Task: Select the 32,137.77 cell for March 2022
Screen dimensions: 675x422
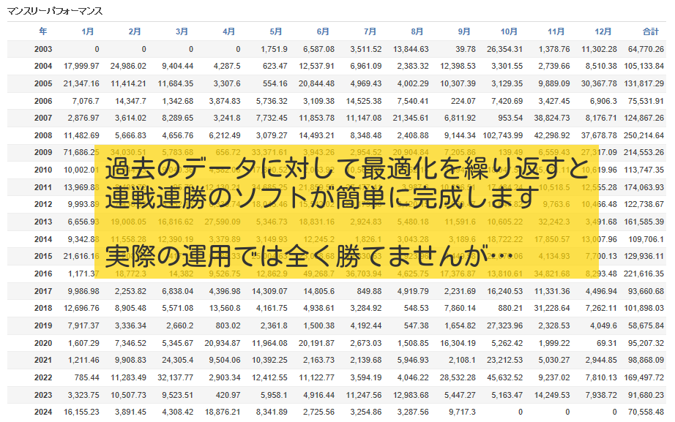Action: (x=173, y=378)
